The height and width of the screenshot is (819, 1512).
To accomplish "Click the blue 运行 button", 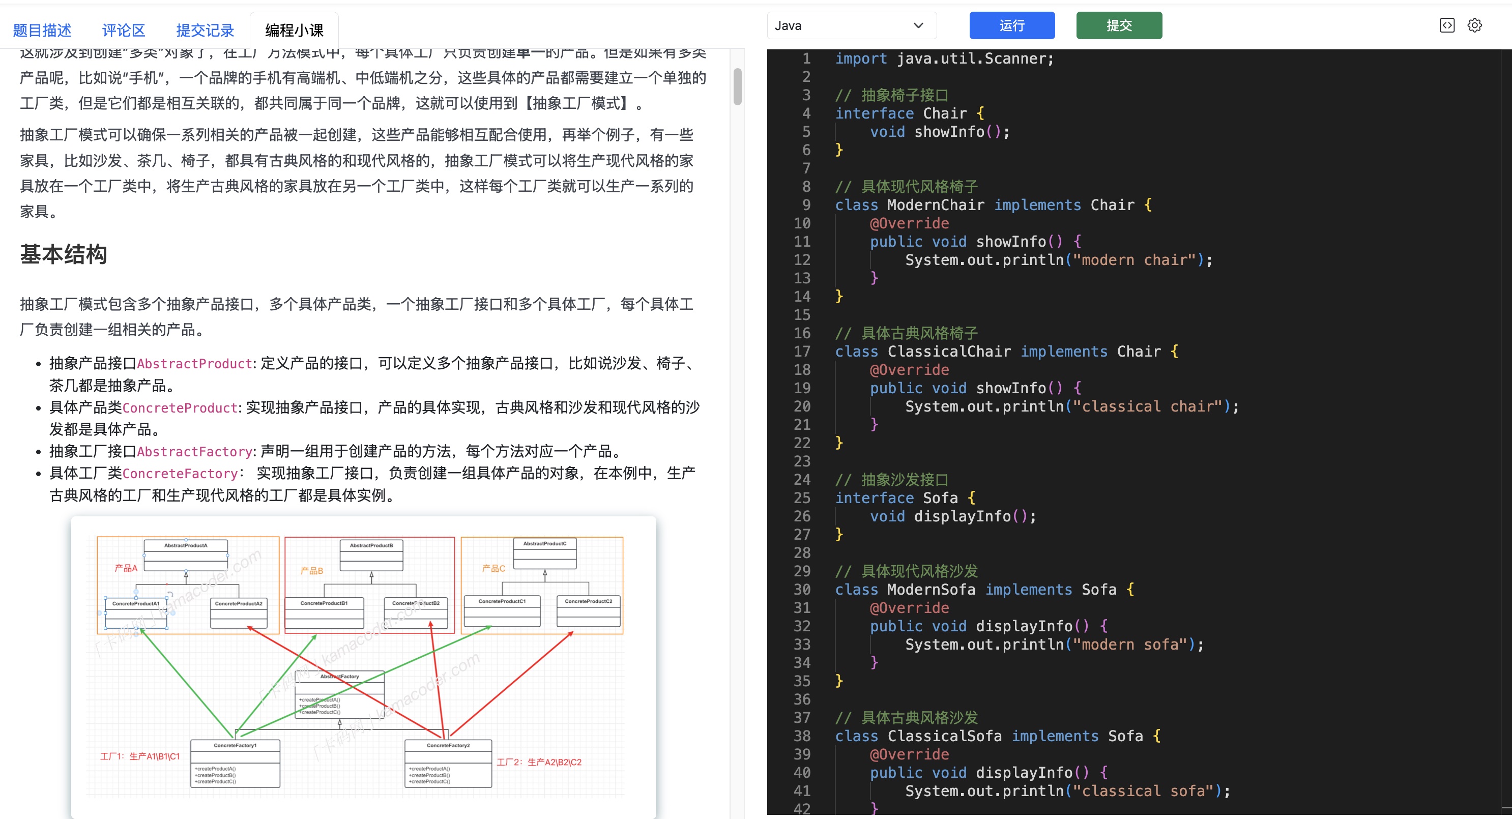I will 1012,25.
